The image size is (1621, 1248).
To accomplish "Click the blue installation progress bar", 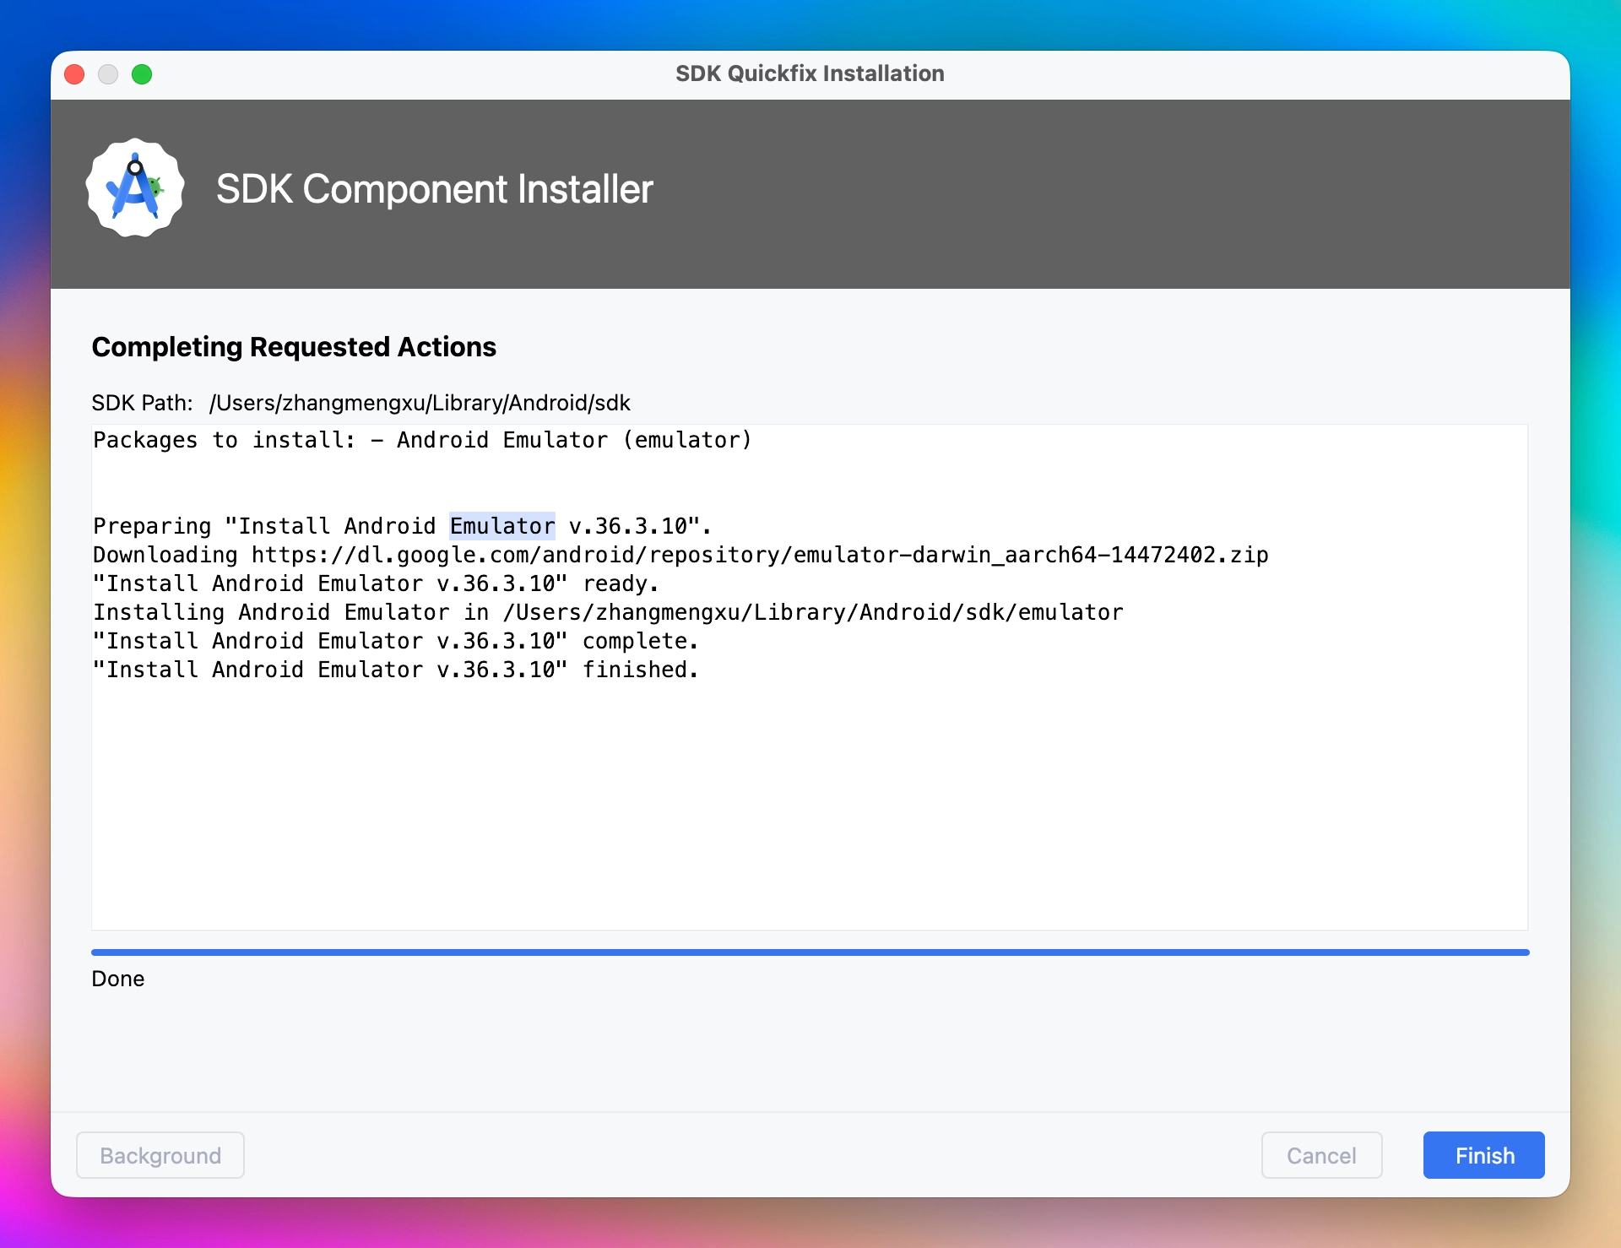I will point(810,952).
